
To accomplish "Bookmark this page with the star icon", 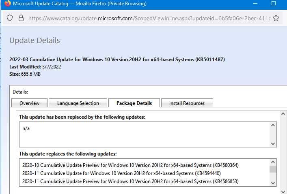I will 276,18.
